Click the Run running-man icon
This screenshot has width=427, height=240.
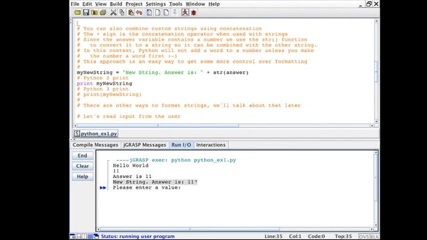185,13
